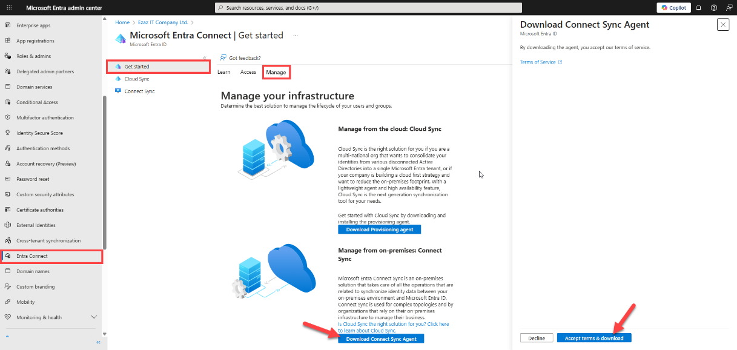Click the Terms of Service external-link icon
This screenshot has width=737, height=350.
(x=560, y=62)
